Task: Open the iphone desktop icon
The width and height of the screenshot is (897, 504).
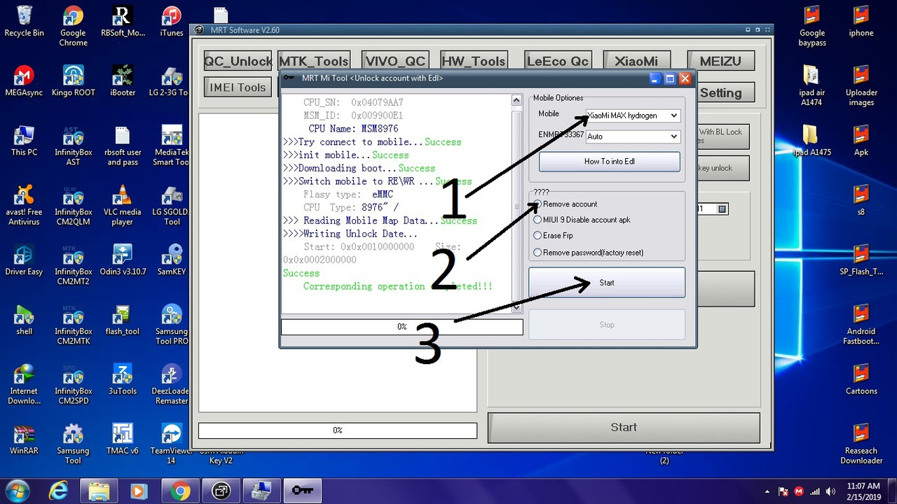Action: click(x=861, y=21)
